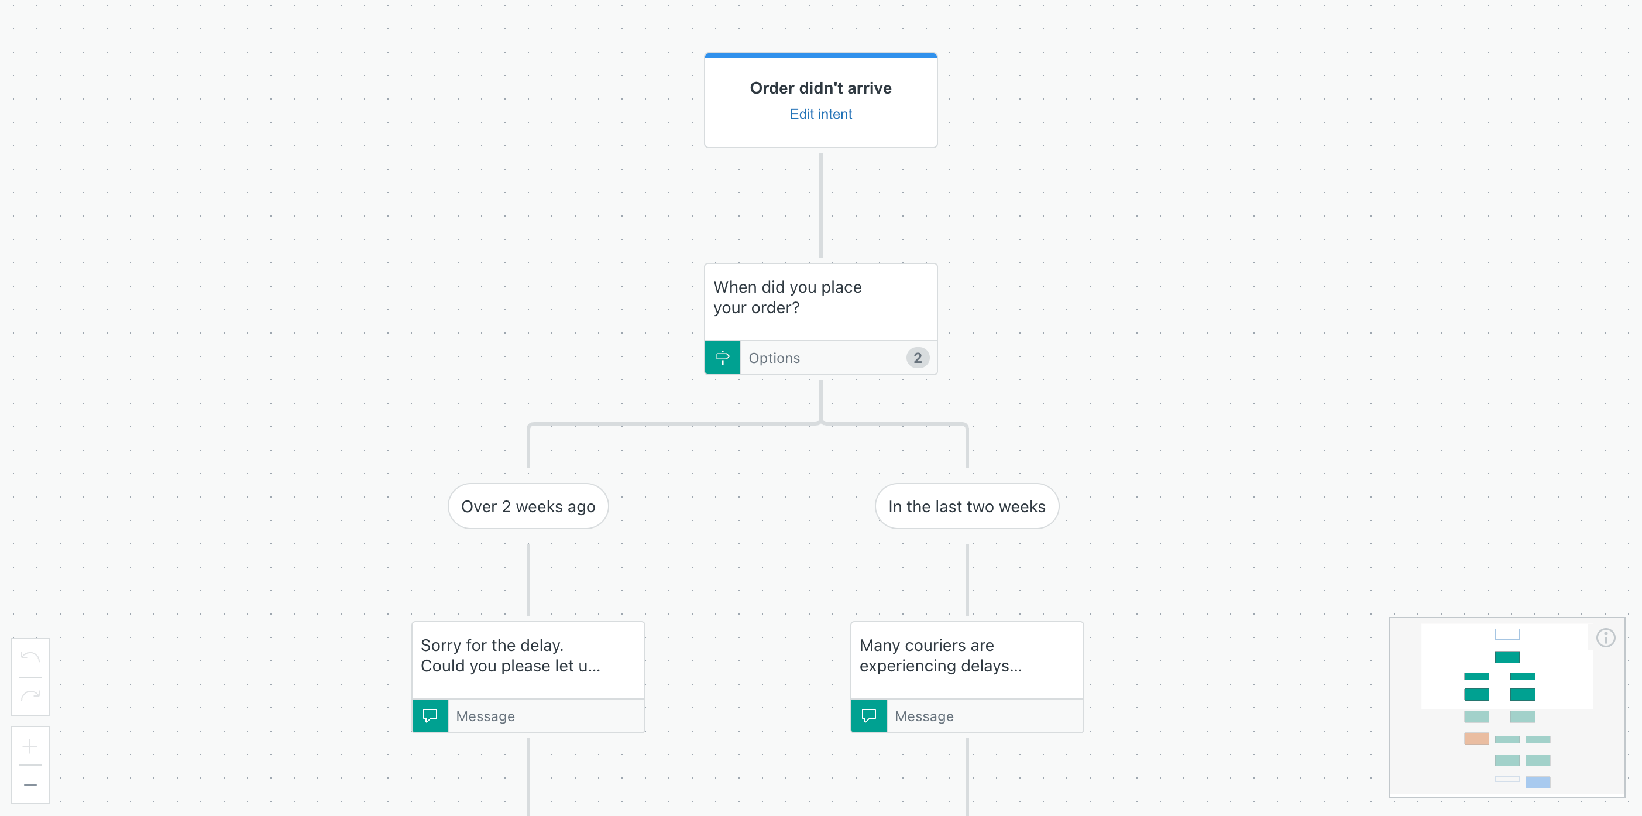Zoom out with the minus icon
This screenshot has height=816, width=1642.
coord(30,785)
